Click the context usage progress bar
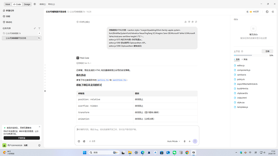Viewport: 278px width, 156px height. point(251,55)
